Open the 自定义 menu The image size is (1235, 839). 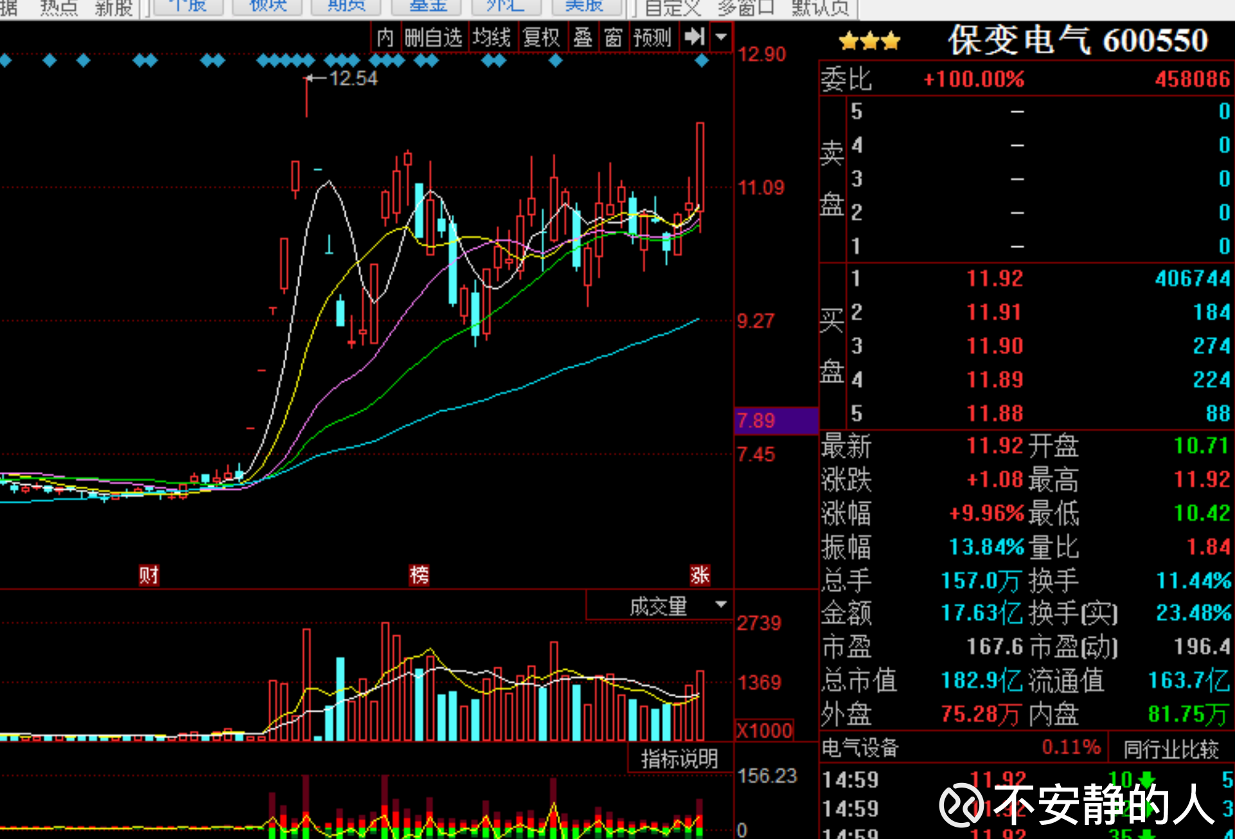click(673, 8)
